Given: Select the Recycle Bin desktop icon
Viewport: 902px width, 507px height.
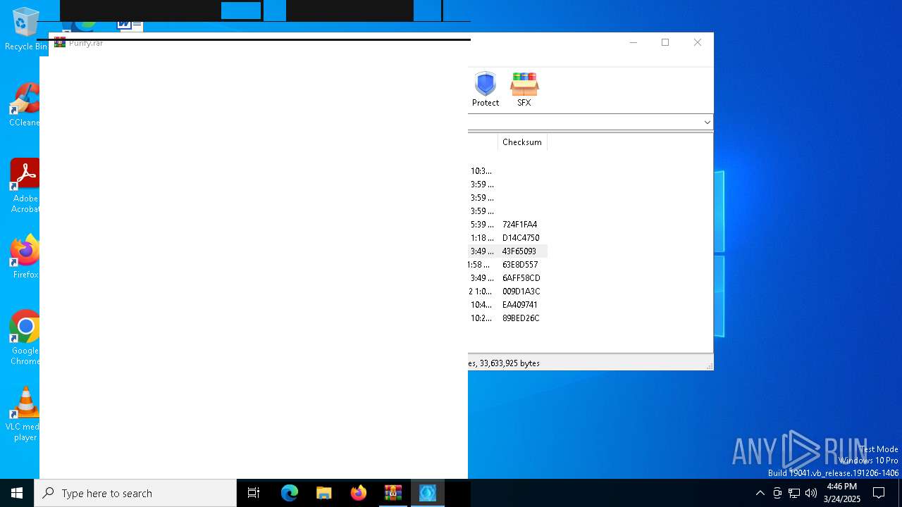Looking at the screenshot, I should tap(25, 29).
